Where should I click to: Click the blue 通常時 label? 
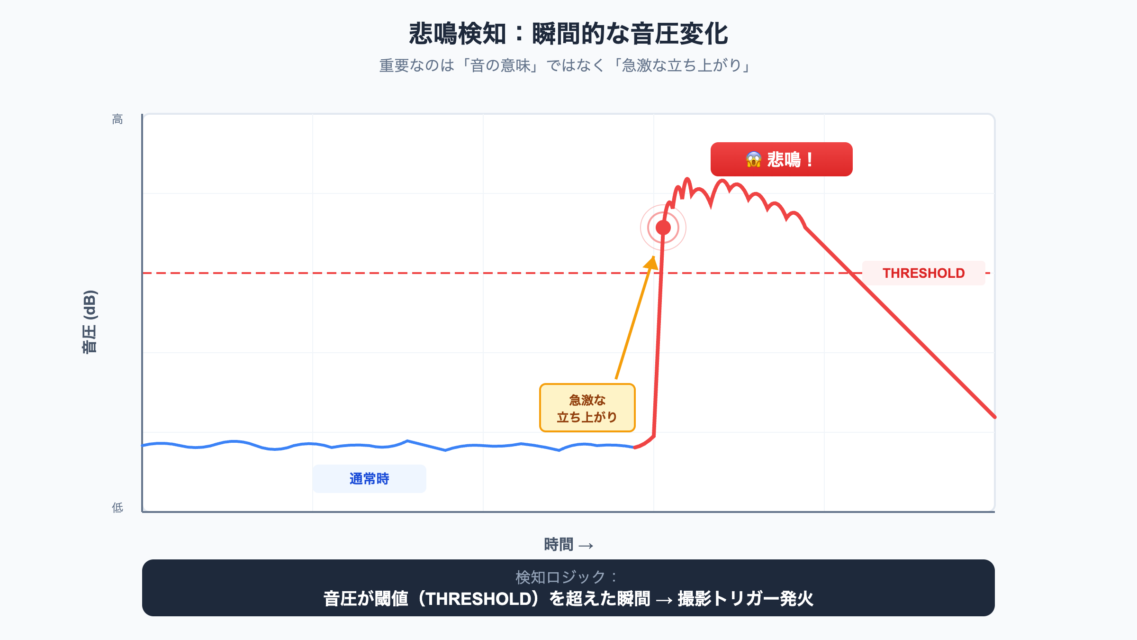point(369,479)
